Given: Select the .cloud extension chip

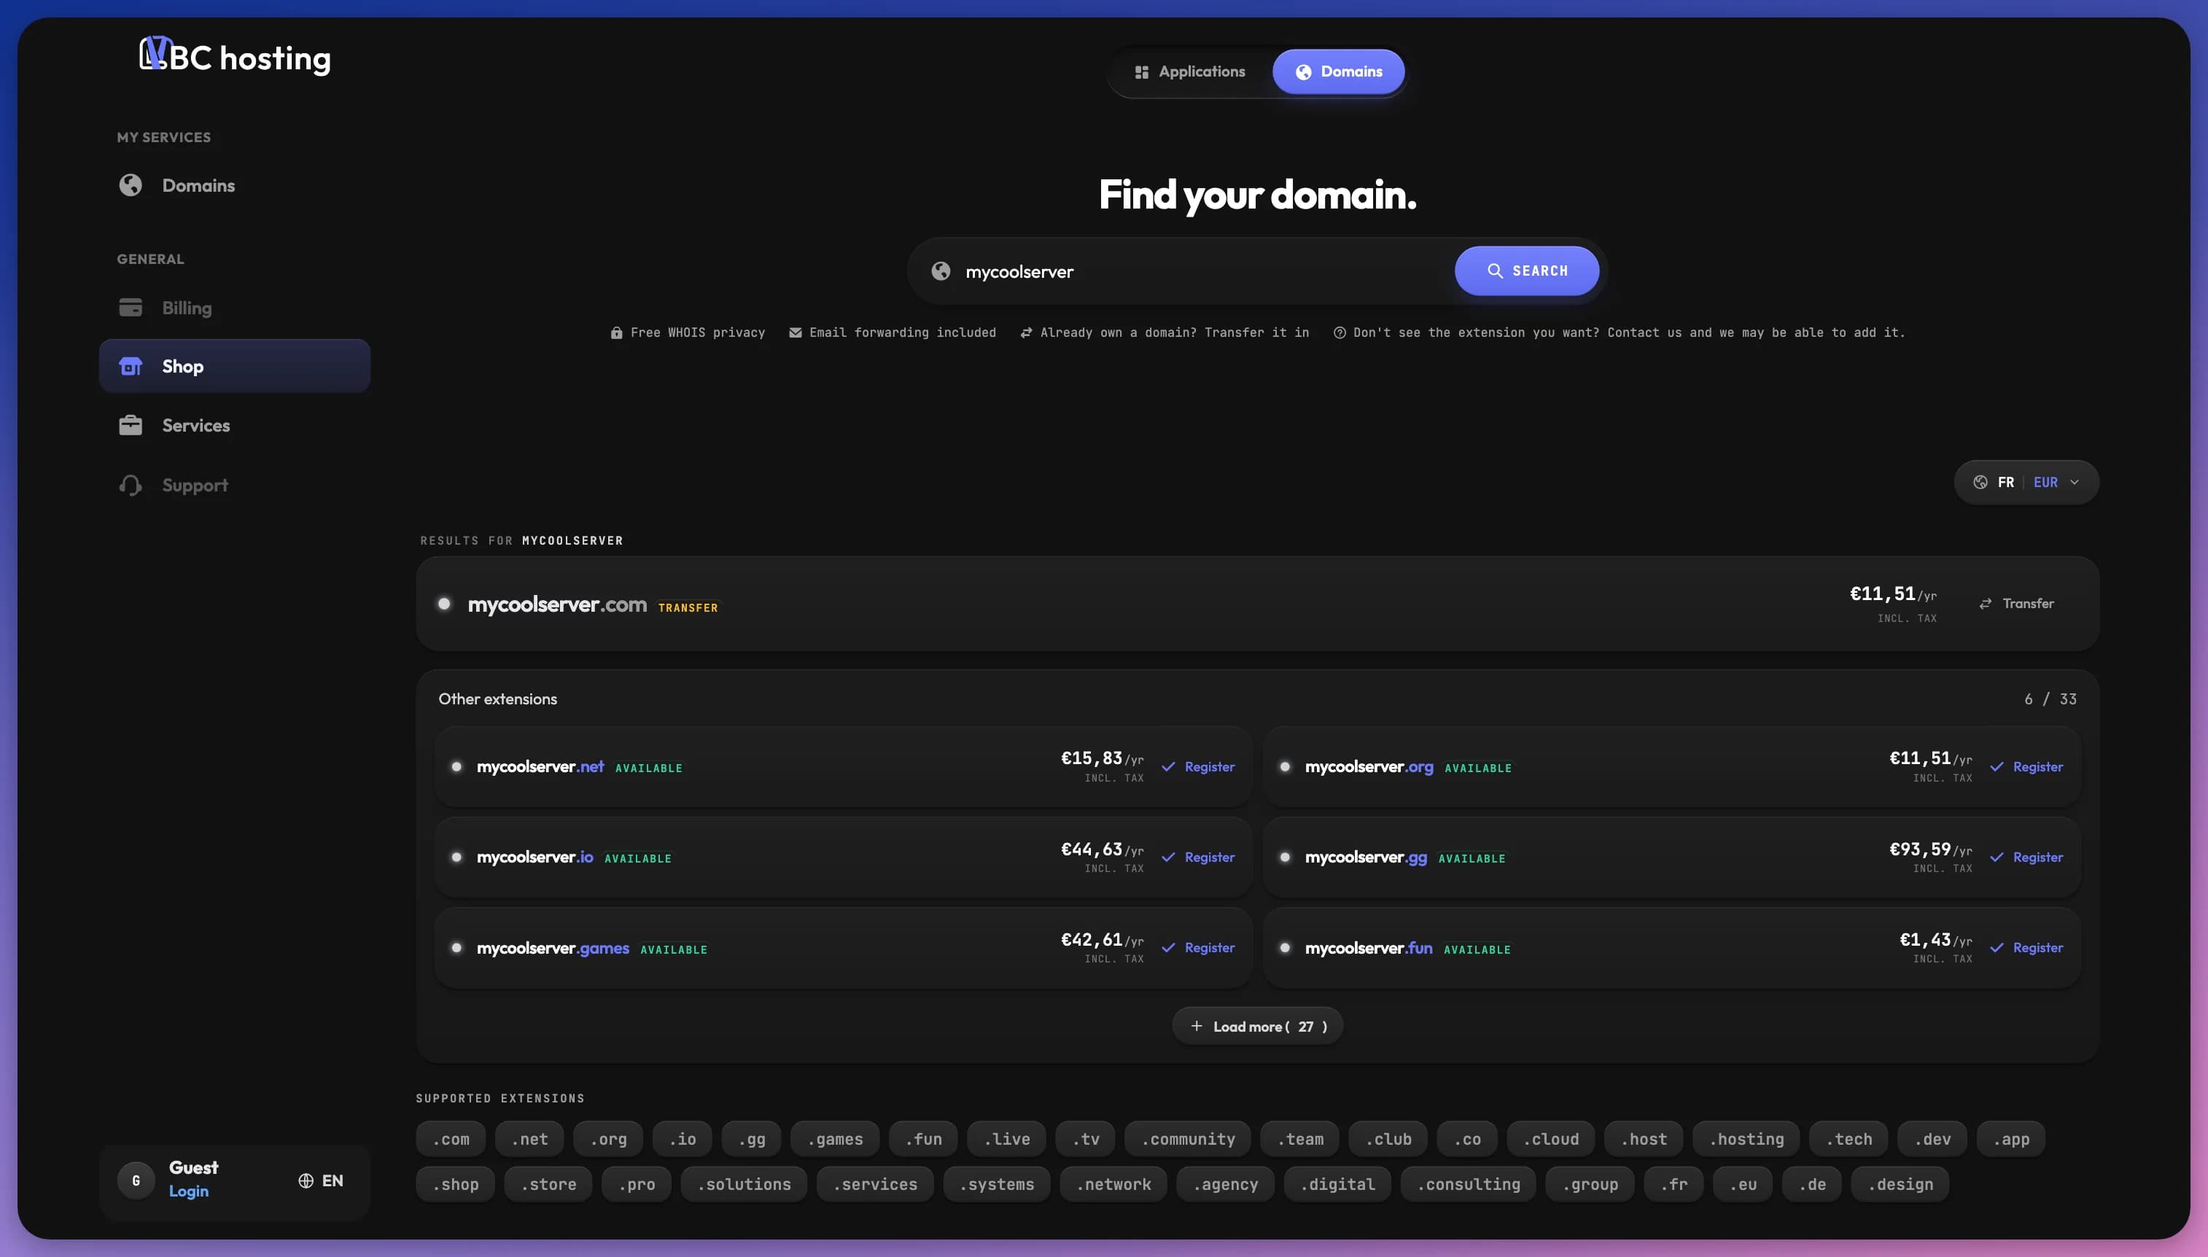Looking at the screenshot, I should pos(1551,1140).
